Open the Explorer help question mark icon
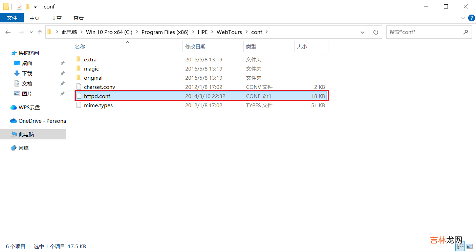This screenshot has height=252, width=476. (472, 18)
